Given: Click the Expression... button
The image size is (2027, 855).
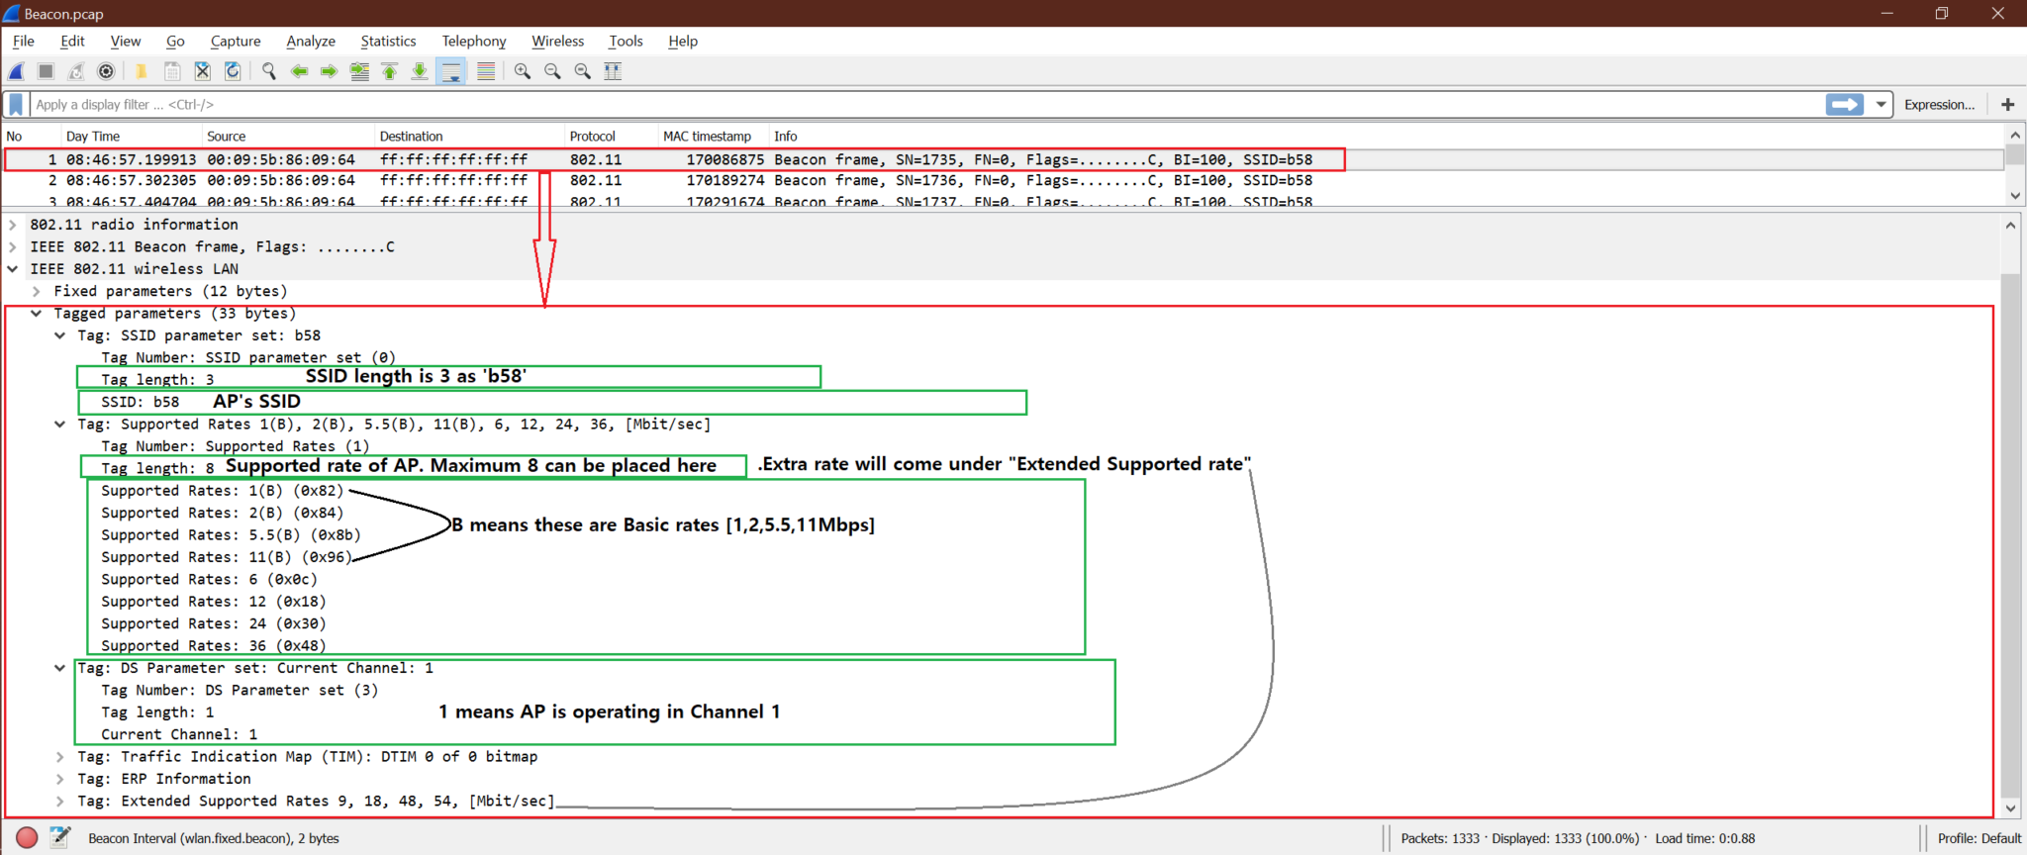Looking at the screenshot, I should (1939, 104).
